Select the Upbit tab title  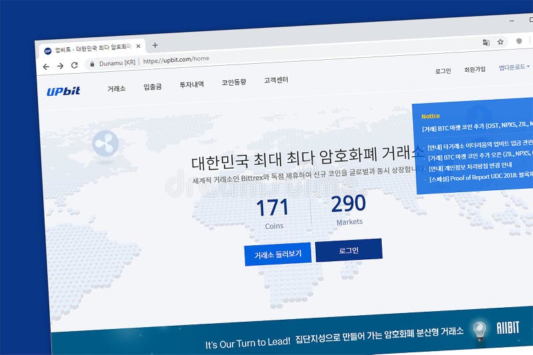pos(93,48)
